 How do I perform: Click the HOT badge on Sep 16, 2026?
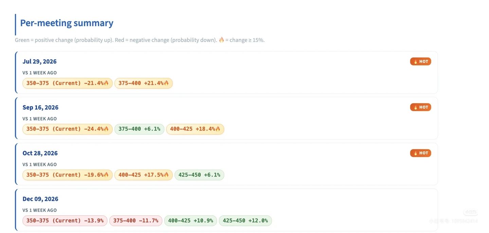pyautogui.click(x=420, y=107)
